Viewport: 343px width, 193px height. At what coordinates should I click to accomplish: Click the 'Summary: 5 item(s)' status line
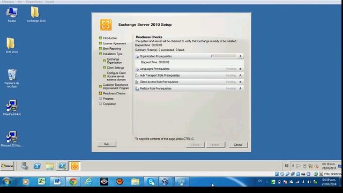click(160, 50)
